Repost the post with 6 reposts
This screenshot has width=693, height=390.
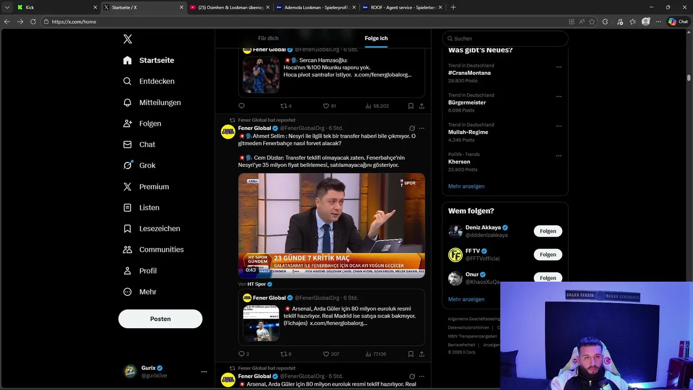[286, 354]
